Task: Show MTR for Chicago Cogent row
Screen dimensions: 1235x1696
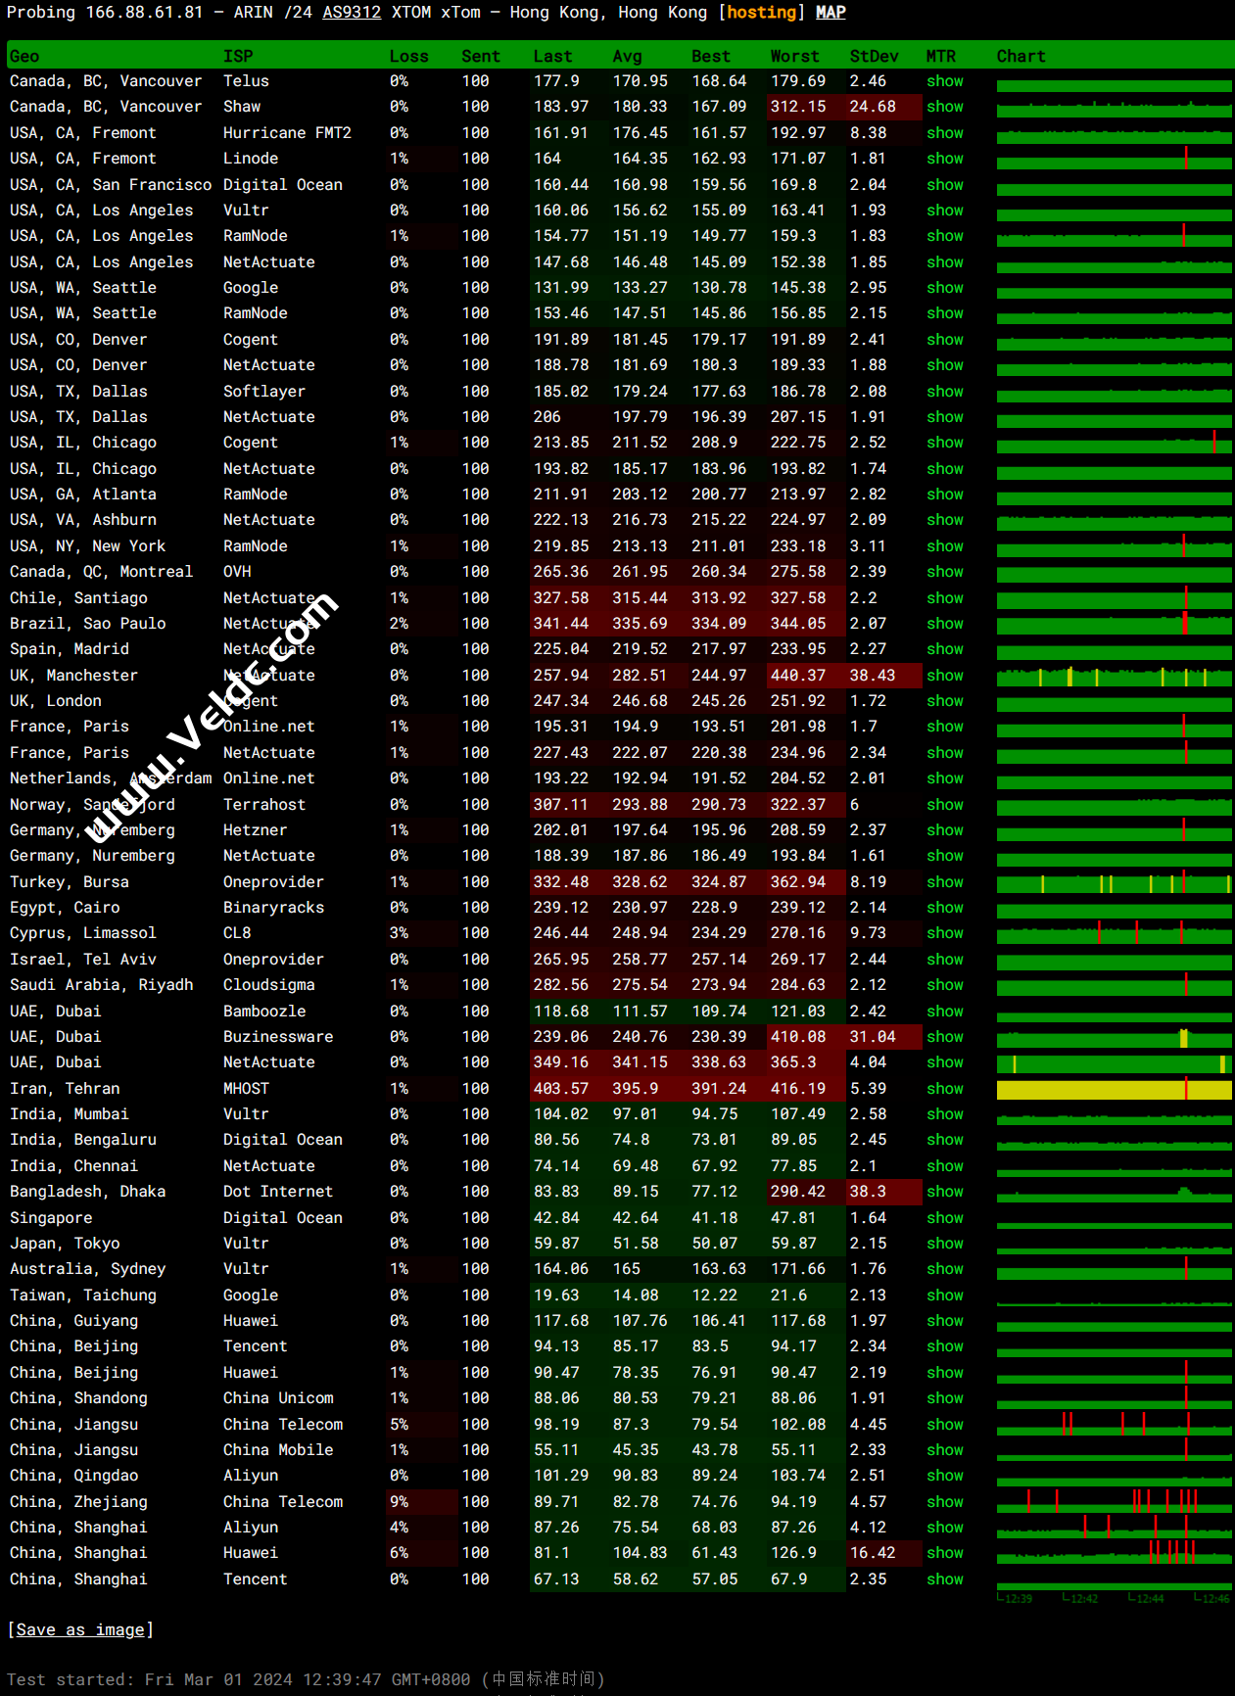Action: coord(945,443)
